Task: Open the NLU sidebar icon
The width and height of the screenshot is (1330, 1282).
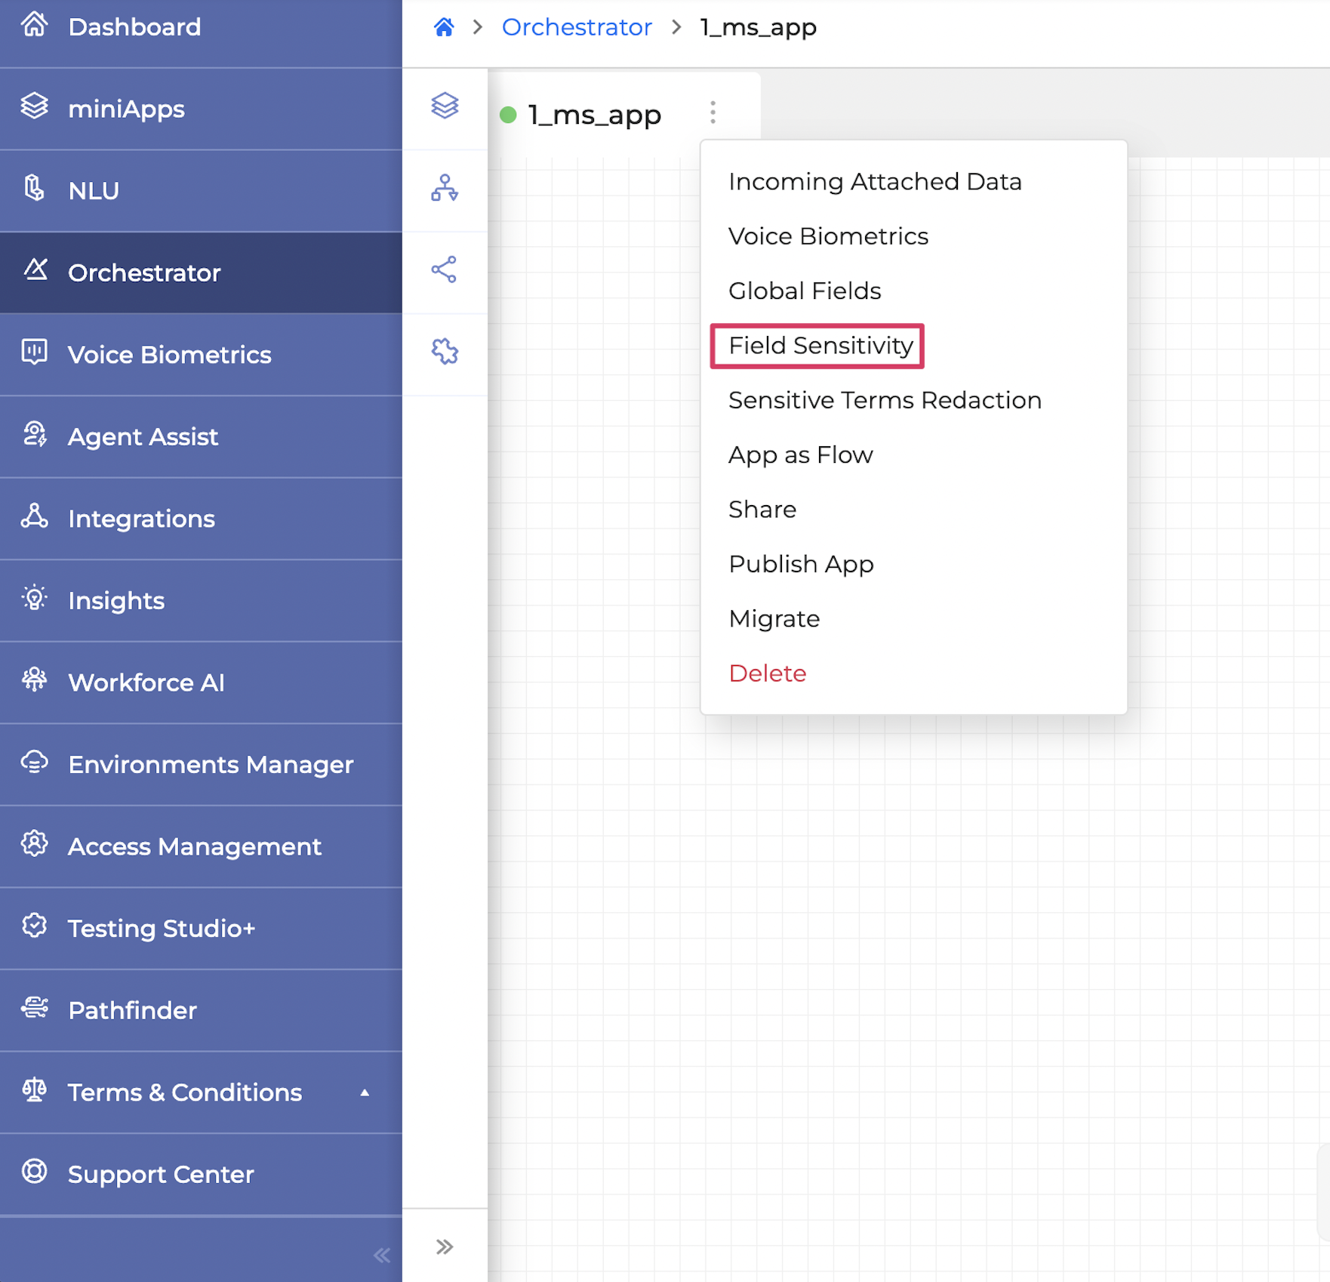Action: [34, 189]
